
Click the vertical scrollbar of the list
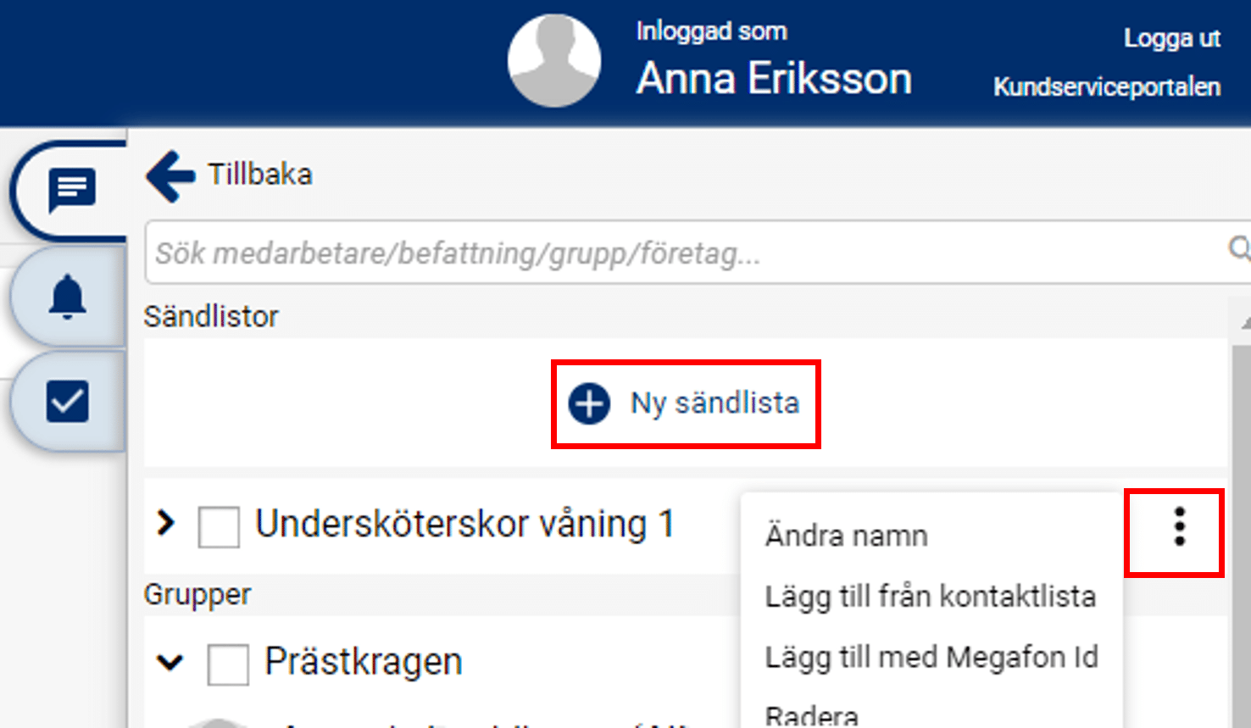1240,525
